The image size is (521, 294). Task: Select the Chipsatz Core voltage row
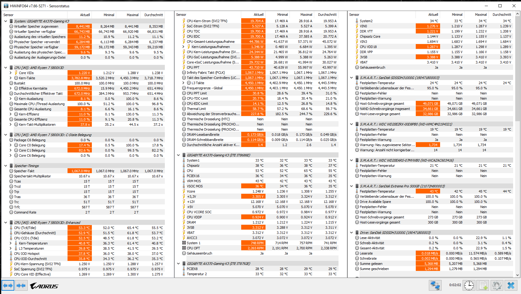(434, 36)
